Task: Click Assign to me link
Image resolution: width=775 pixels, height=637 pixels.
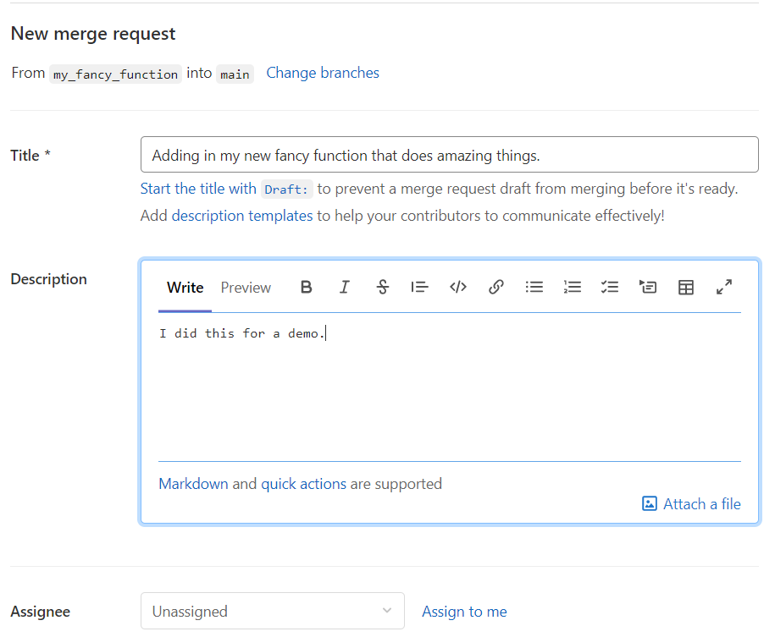Action: coord(464,612)
